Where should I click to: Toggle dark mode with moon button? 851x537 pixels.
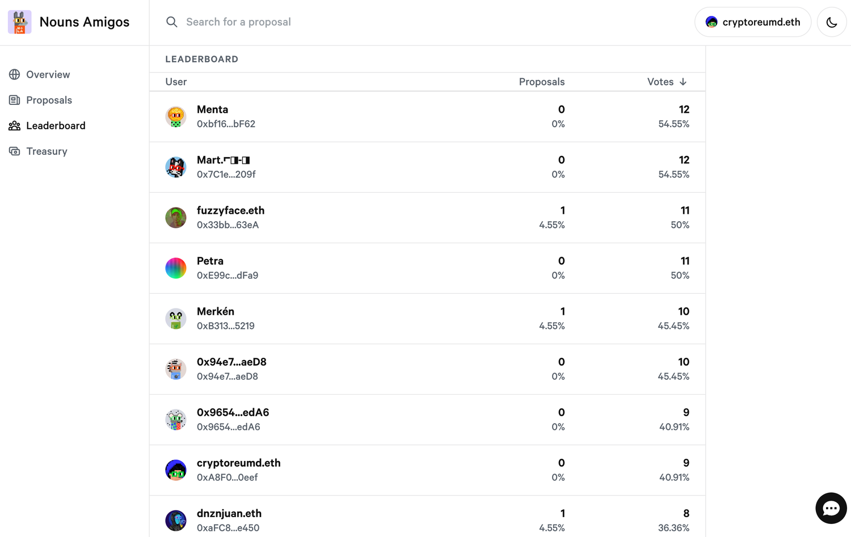[831, 22]
